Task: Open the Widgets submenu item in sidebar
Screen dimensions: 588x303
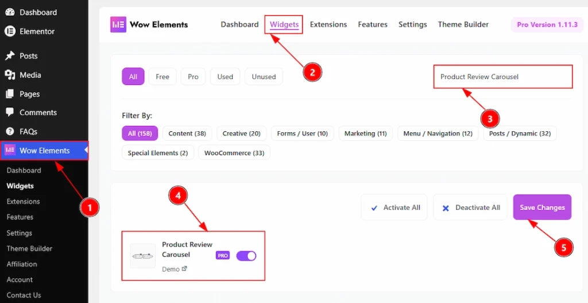Action: point(20,186)
